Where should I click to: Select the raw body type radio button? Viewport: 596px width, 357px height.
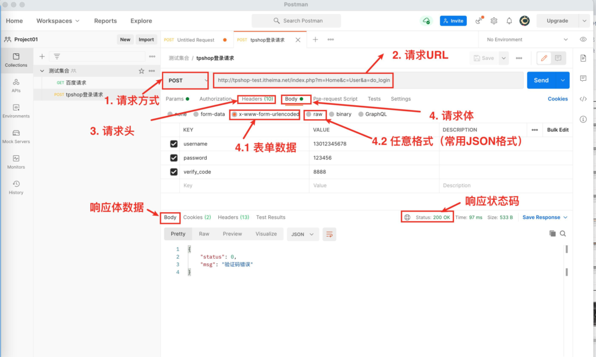309,115
